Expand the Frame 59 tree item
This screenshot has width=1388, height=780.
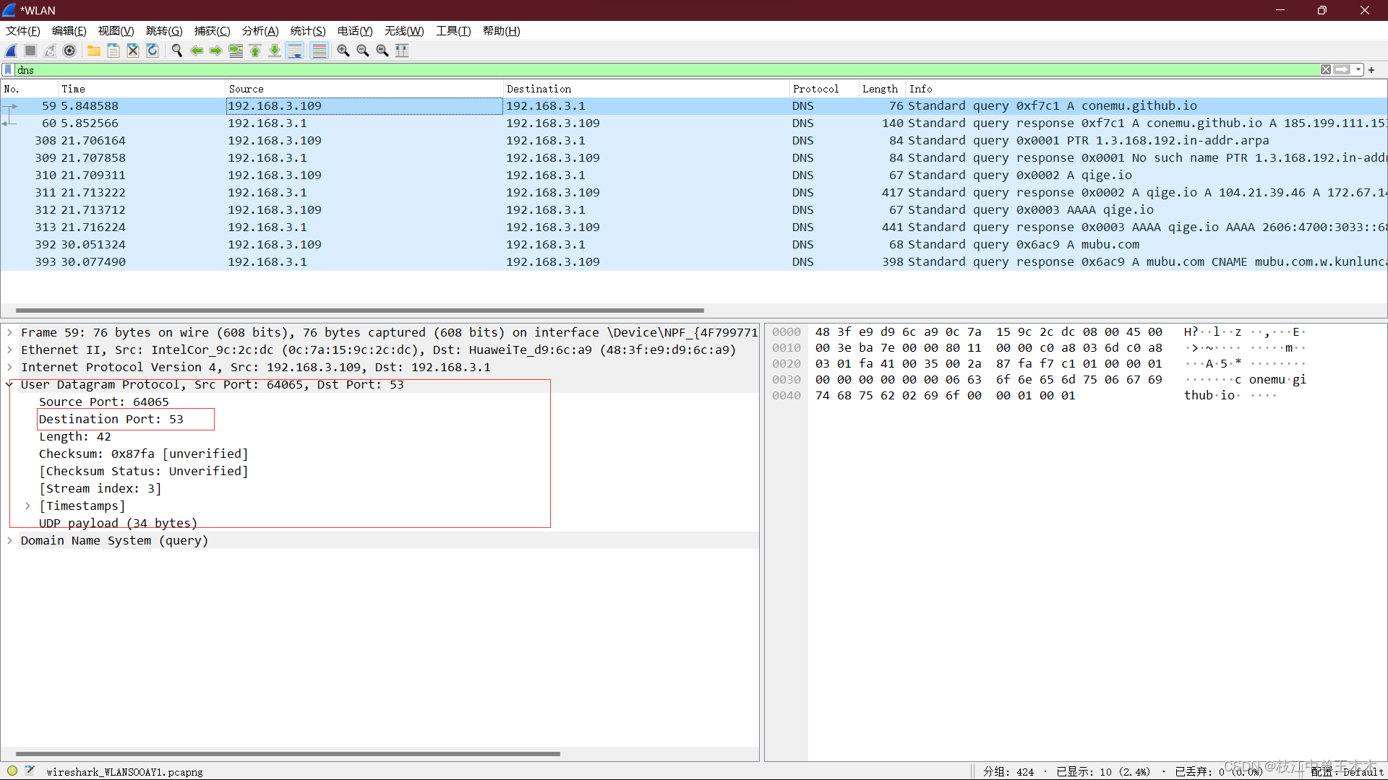[9, 333]
